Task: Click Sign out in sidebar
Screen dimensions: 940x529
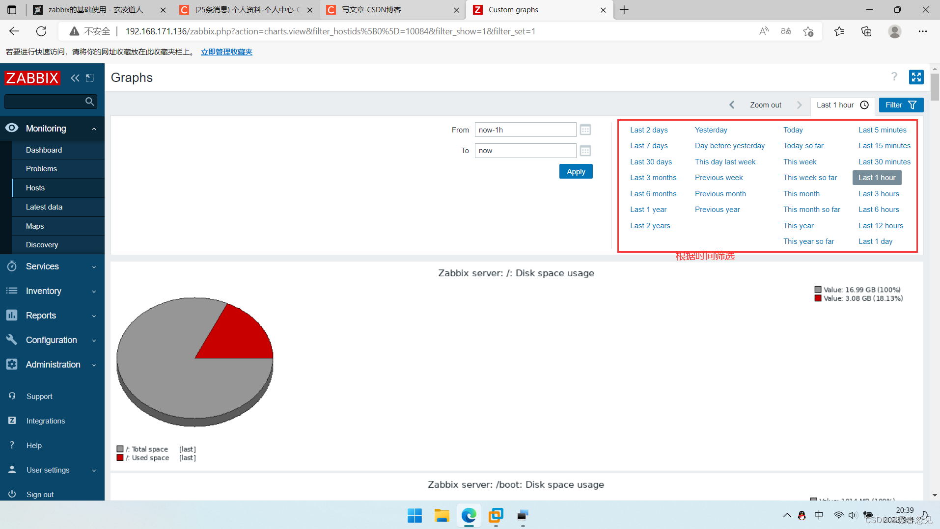Action: 40,494
